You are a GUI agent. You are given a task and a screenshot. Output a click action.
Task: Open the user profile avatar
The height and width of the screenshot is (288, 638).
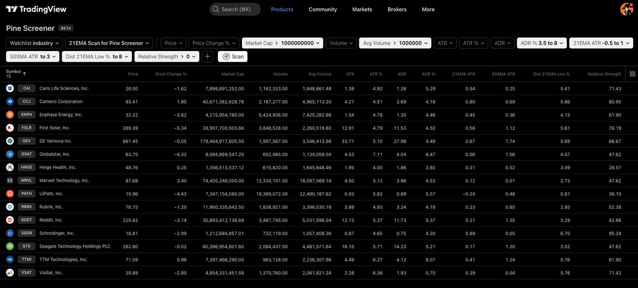tap(627, 9)
